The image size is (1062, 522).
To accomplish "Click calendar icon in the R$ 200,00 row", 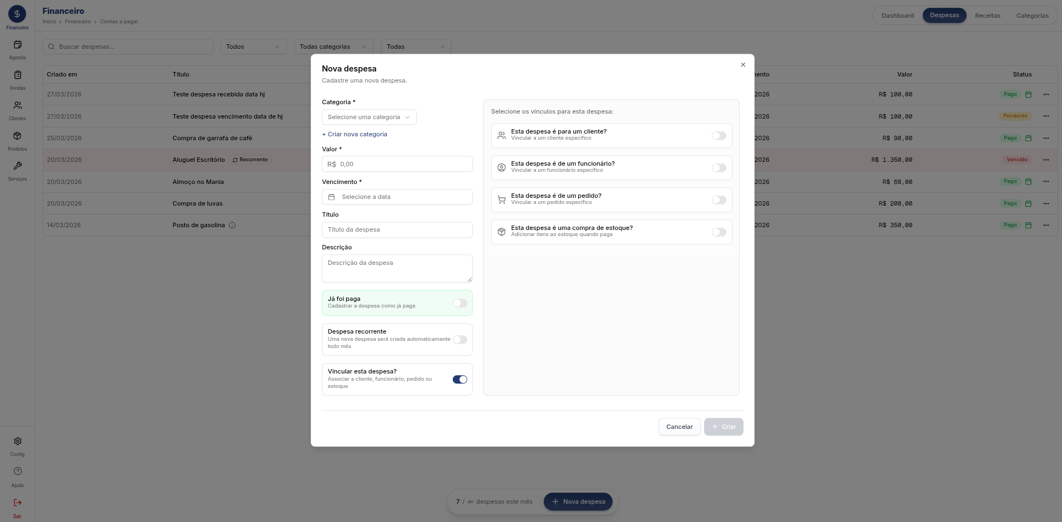I will tap(1028, 203).
